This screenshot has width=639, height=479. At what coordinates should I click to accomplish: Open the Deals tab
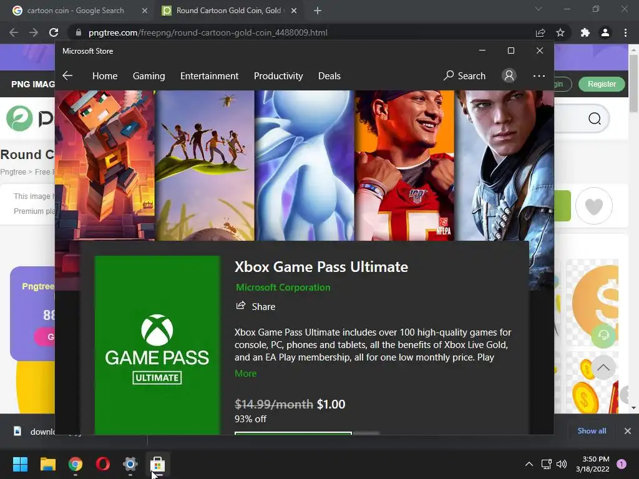(329, 75)
